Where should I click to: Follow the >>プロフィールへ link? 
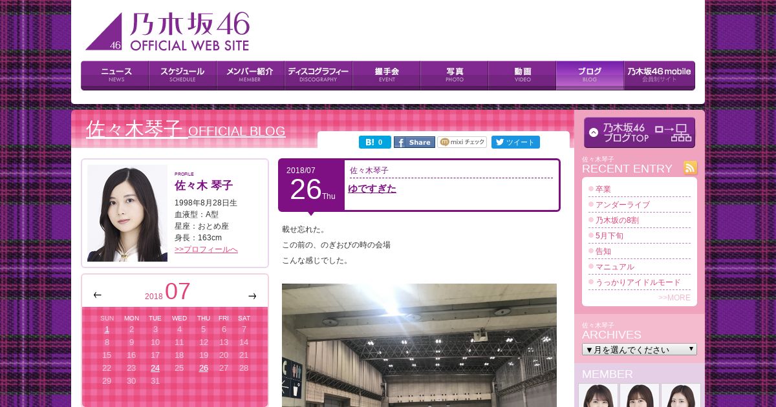206,249
